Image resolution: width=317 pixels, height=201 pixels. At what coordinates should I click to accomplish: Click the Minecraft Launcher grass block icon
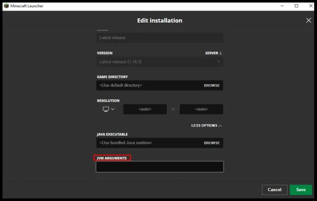coord(6,6)
